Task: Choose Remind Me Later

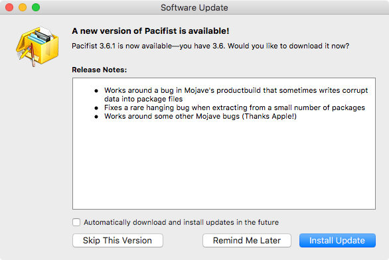Action: tap(247, 240)
